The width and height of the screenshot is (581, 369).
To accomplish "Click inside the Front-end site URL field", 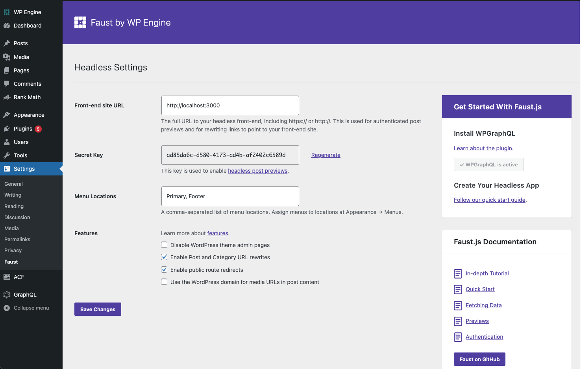I will pyautogui.click(x=230, y=105).
